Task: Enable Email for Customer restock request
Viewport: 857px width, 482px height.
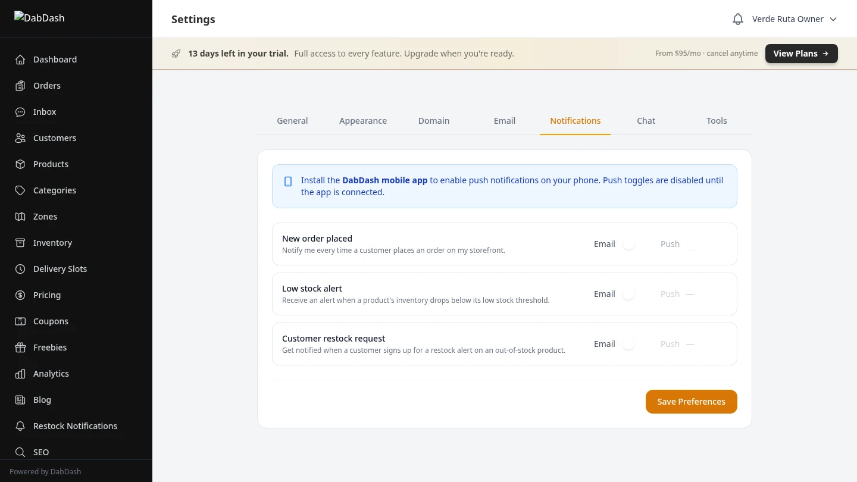Action: pos(628,343)
